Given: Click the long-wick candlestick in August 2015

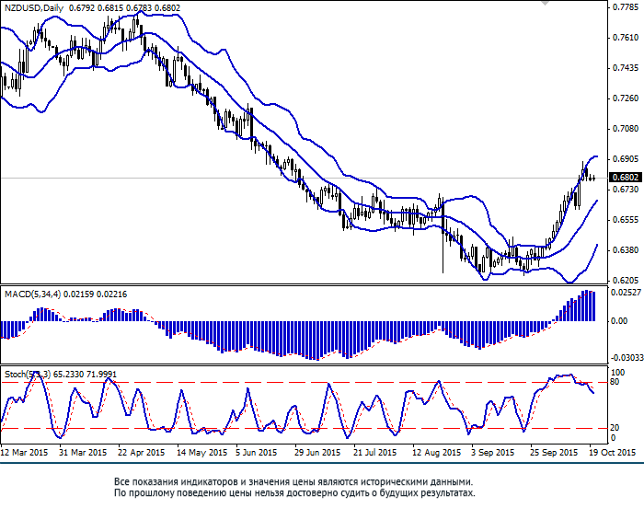Looking at the screenshot, I should (443, 237).
